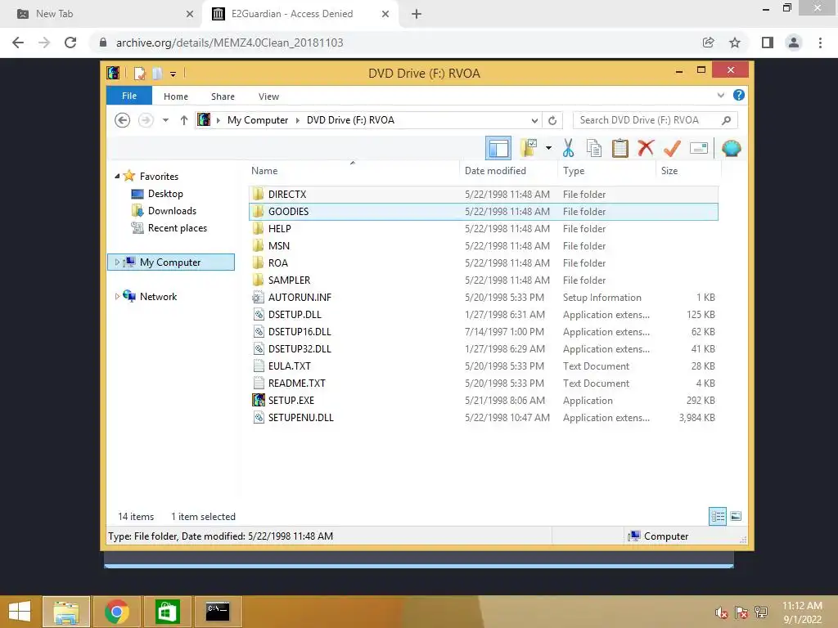The width and height of the screenshot is (838, 628).
Task: Click the search magnifier icon in Explorer
Action: click(726, 120)
